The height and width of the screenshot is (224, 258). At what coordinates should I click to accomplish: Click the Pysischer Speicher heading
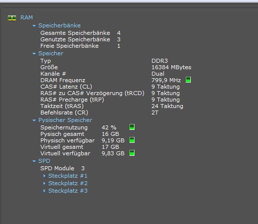point(65,120)
